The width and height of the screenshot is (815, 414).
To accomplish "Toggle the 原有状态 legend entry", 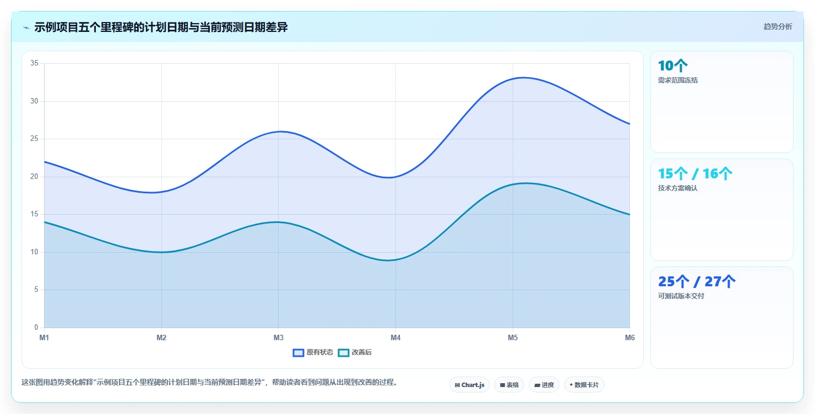I will (x=313, y=352).
